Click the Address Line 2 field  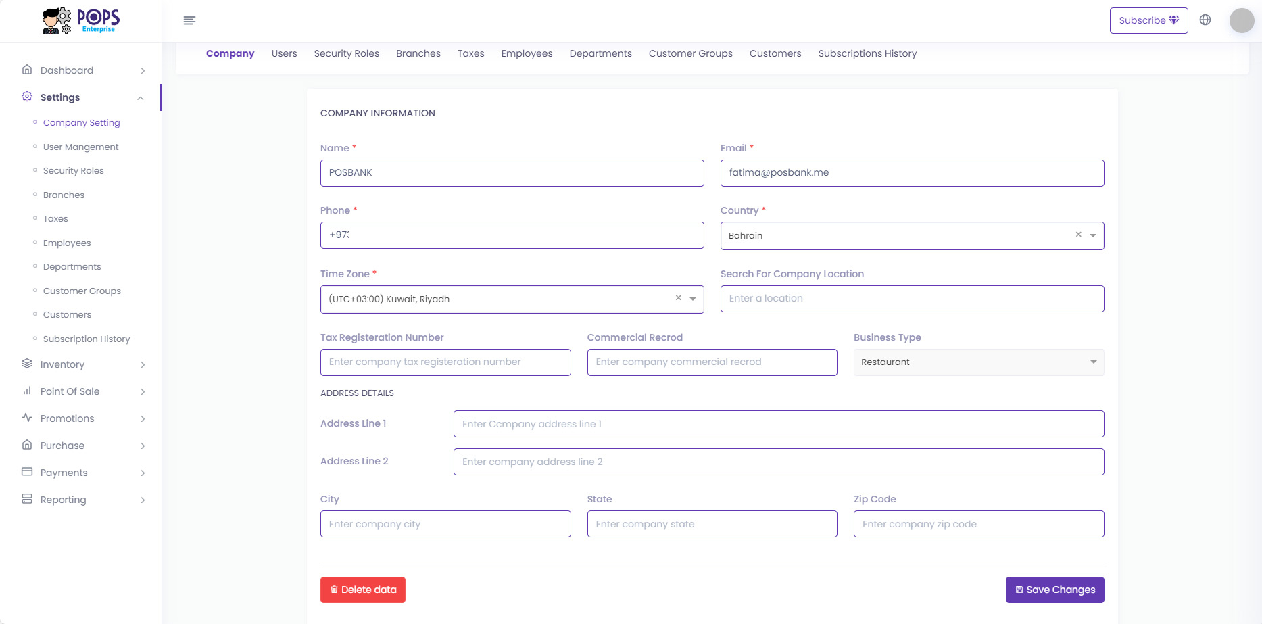pyautogui.click(x=779, y=462)
